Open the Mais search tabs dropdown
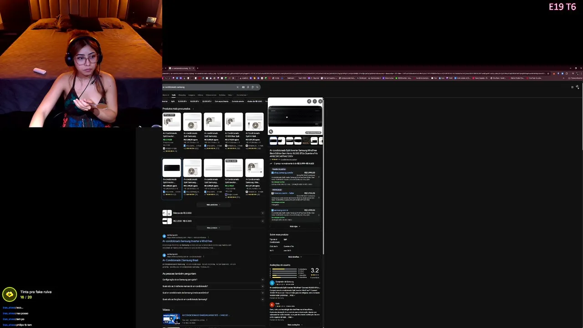This screenshot has width=583, height=328. click(230, 95)
